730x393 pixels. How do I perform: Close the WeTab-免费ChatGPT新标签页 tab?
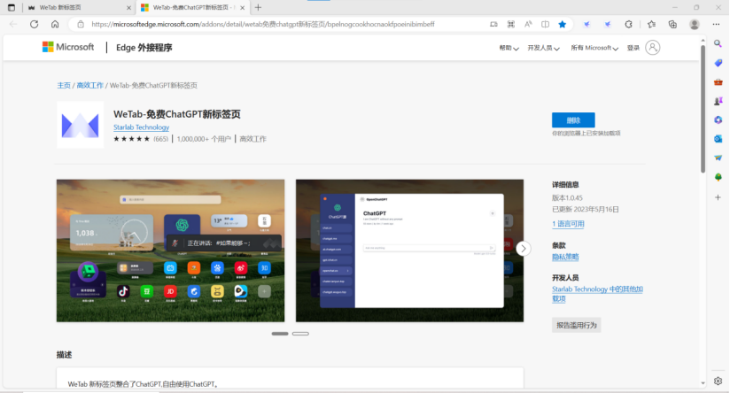click(242, 7)
